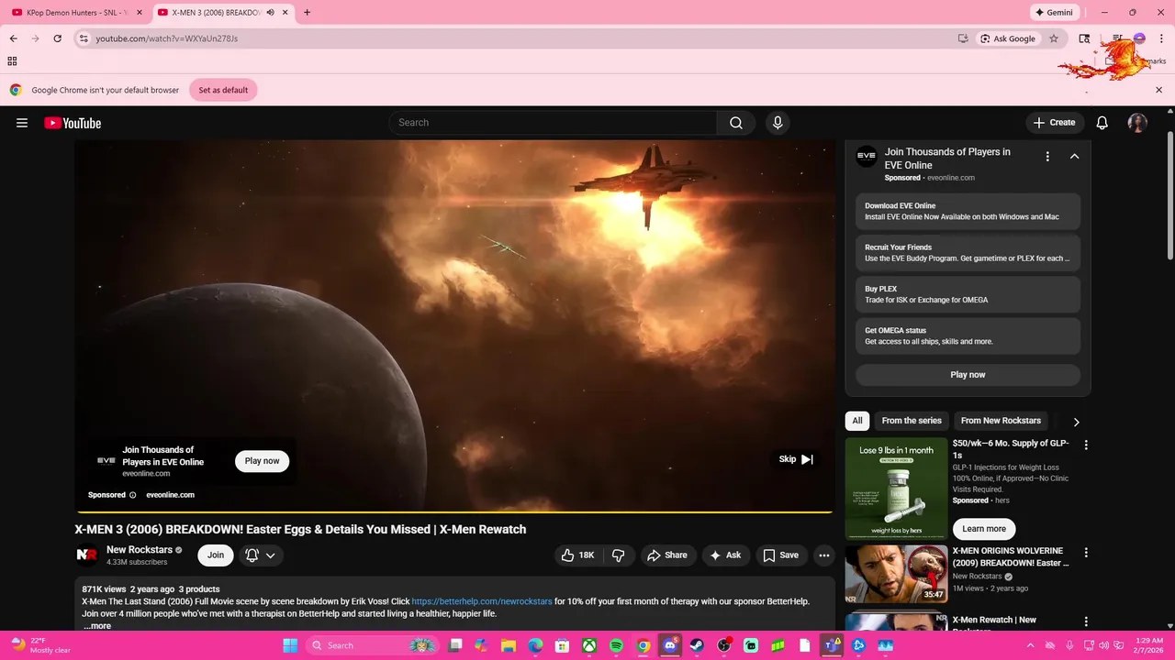Go to the YouTube home logo
This screenshot has height=660, width=1175.
73,123
